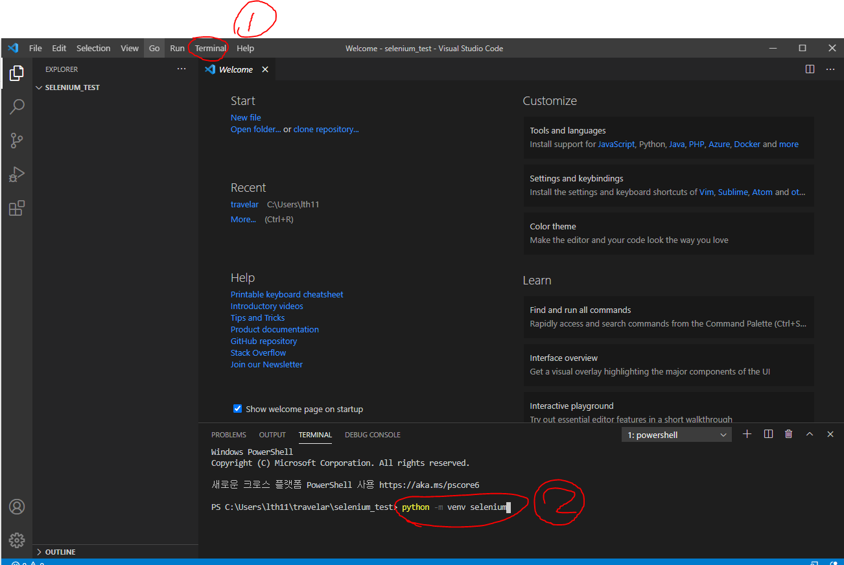Click the terminal command line input
844x565 pixels.
point(456,507)
